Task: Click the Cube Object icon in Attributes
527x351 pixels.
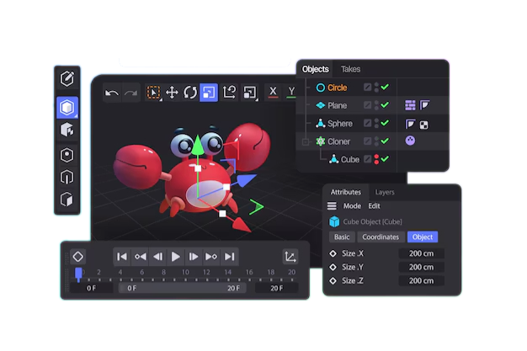Action: (x=334, y=221)
